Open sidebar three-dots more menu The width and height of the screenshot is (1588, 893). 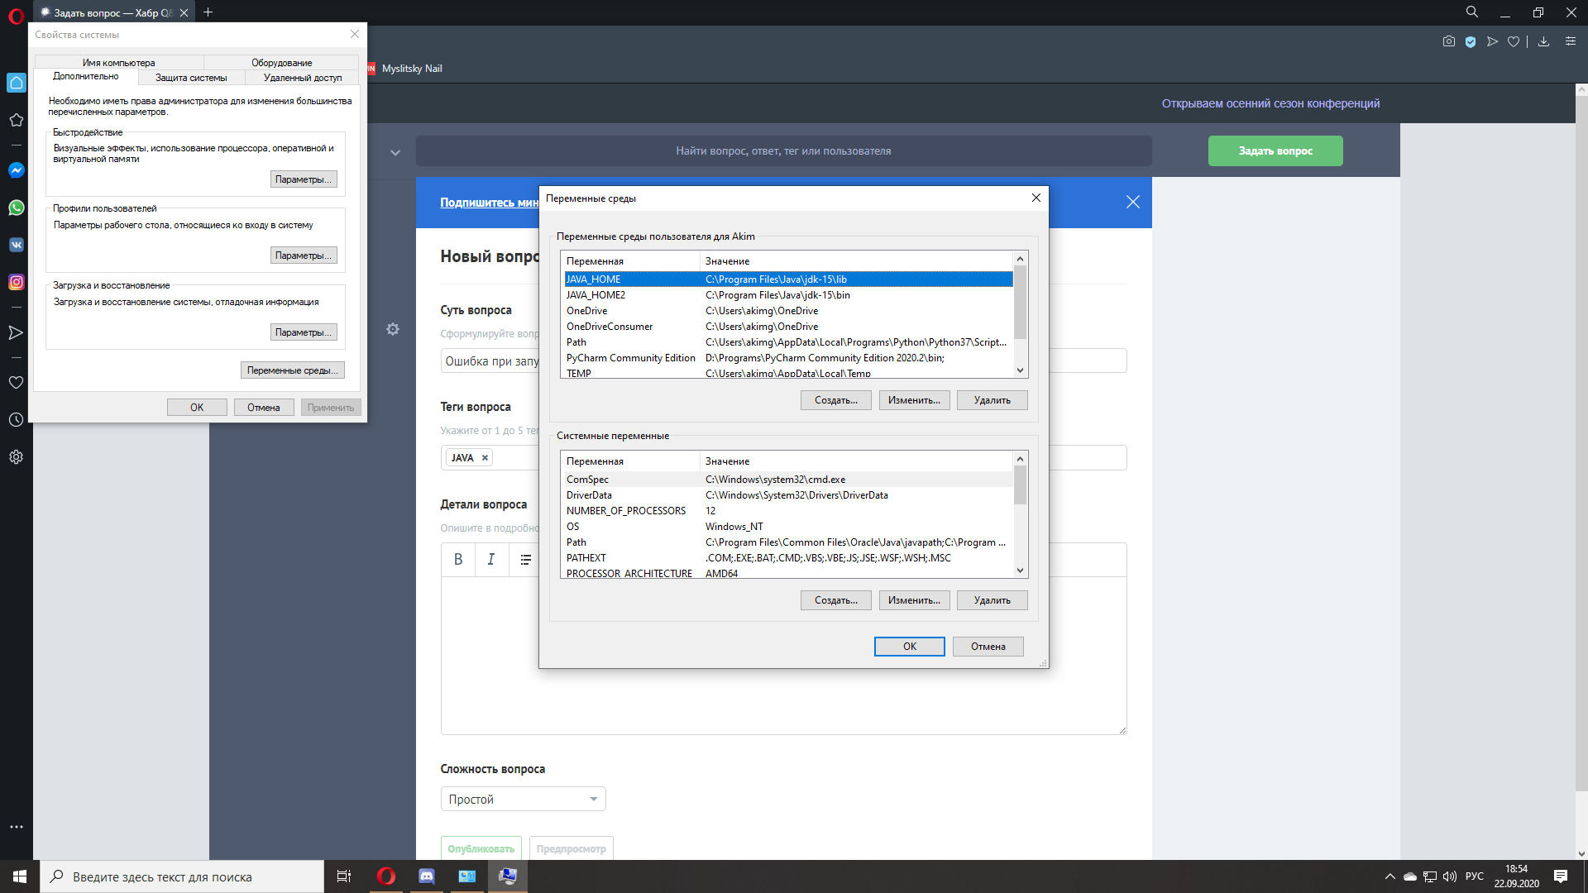point(16,827)
